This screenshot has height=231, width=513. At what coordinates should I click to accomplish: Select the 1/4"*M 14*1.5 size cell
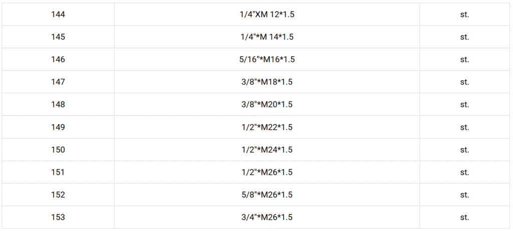[267, 37]
